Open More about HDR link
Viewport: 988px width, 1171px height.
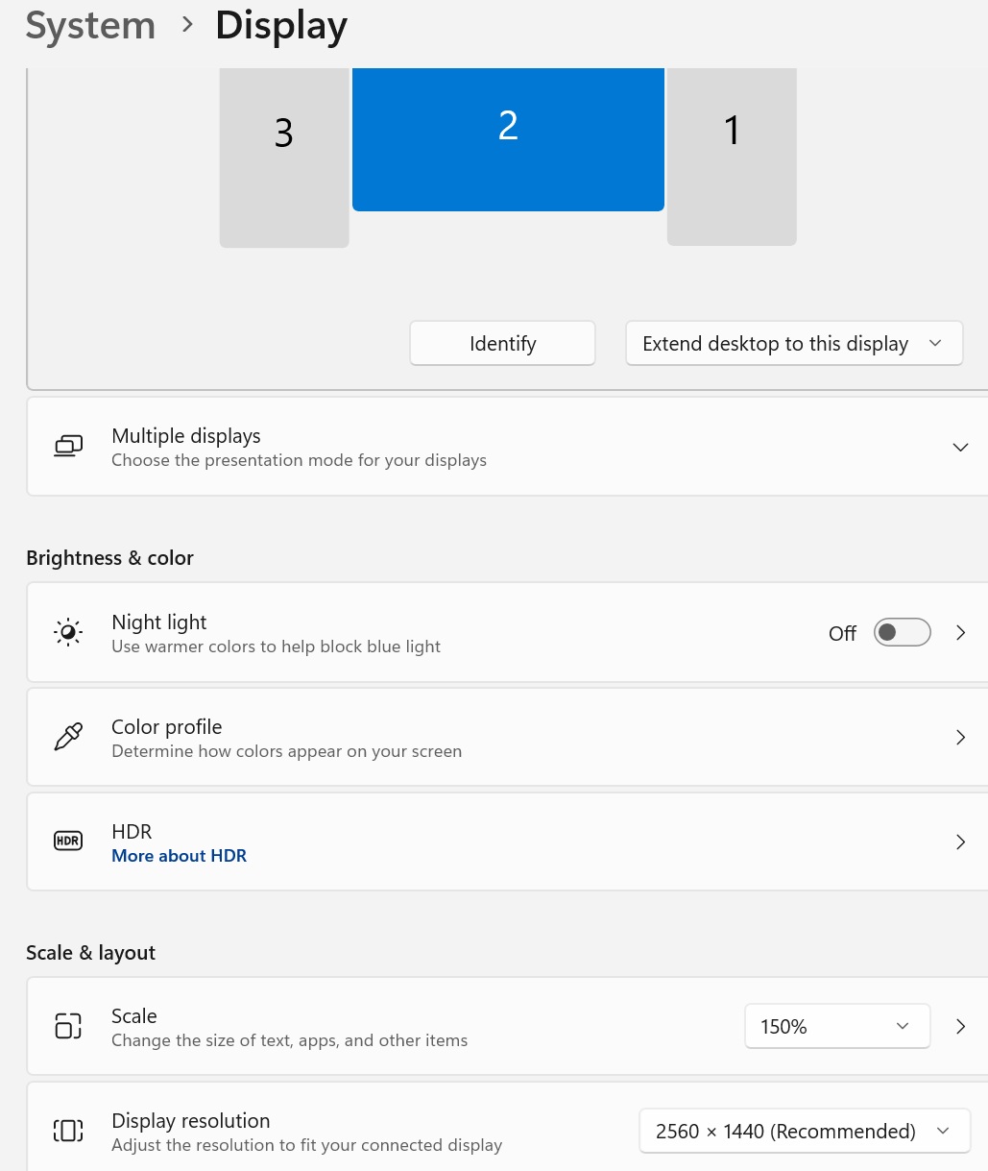coord(179,856)
